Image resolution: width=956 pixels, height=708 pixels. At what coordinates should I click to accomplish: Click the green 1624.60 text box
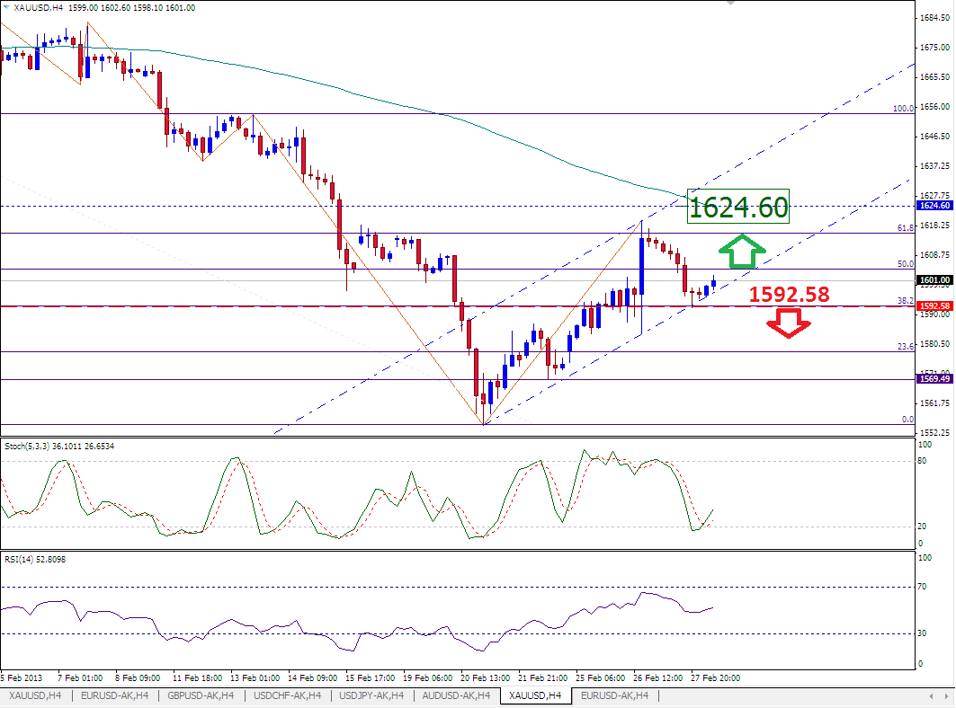737,208
